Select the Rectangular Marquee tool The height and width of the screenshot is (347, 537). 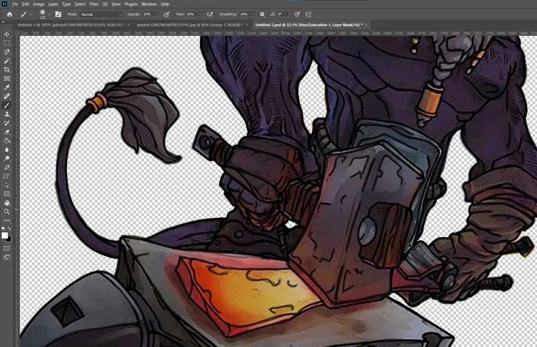7,43
